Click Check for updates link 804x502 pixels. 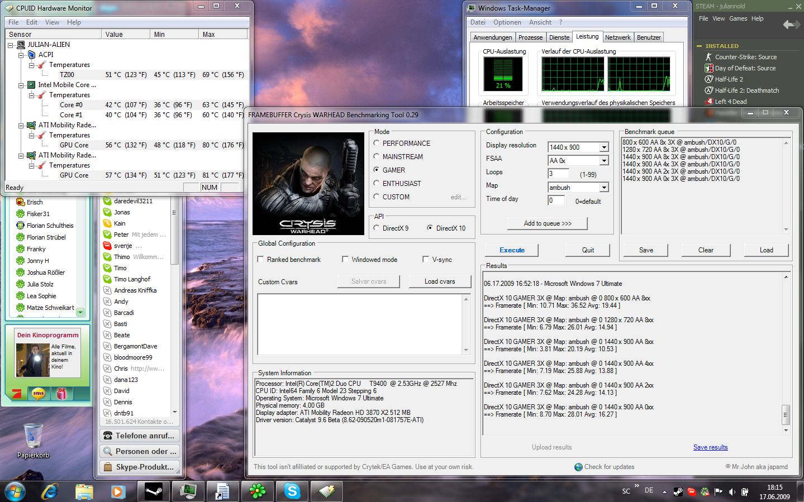tap(609, 467)
